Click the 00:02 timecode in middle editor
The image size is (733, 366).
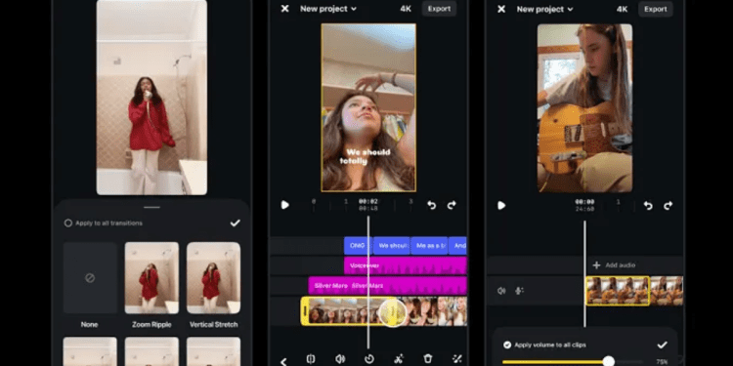coord(367,201)
